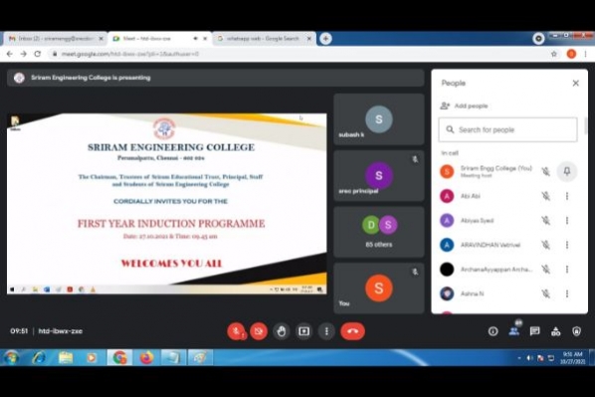Click the present now screen icon
The width and height of the screenshot is (595, 397).
[x=303, y=331]
